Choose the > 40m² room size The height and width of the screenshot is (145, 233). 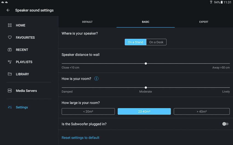point(202,111)
